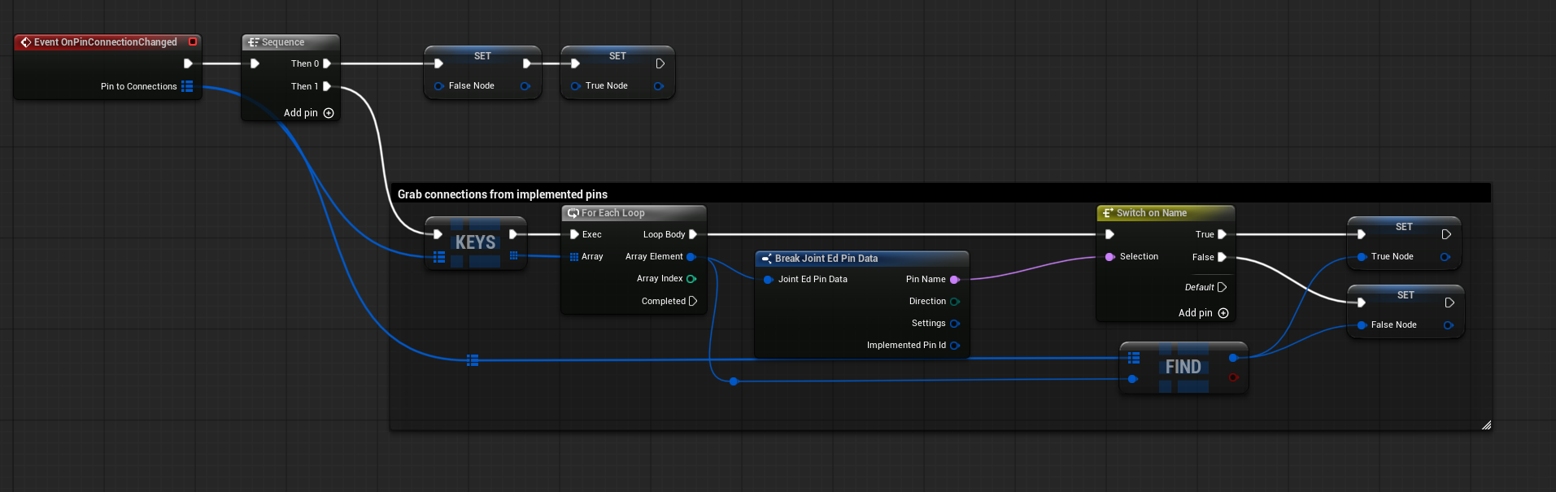Click Add pin plus icon on Switch on Name
Viewport: 1556px width, 492px height.
pos(1223,313)
